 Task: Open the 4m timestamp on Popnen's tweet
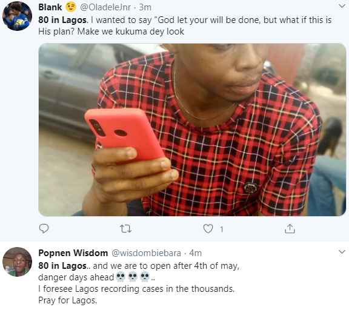click(196, 253)
